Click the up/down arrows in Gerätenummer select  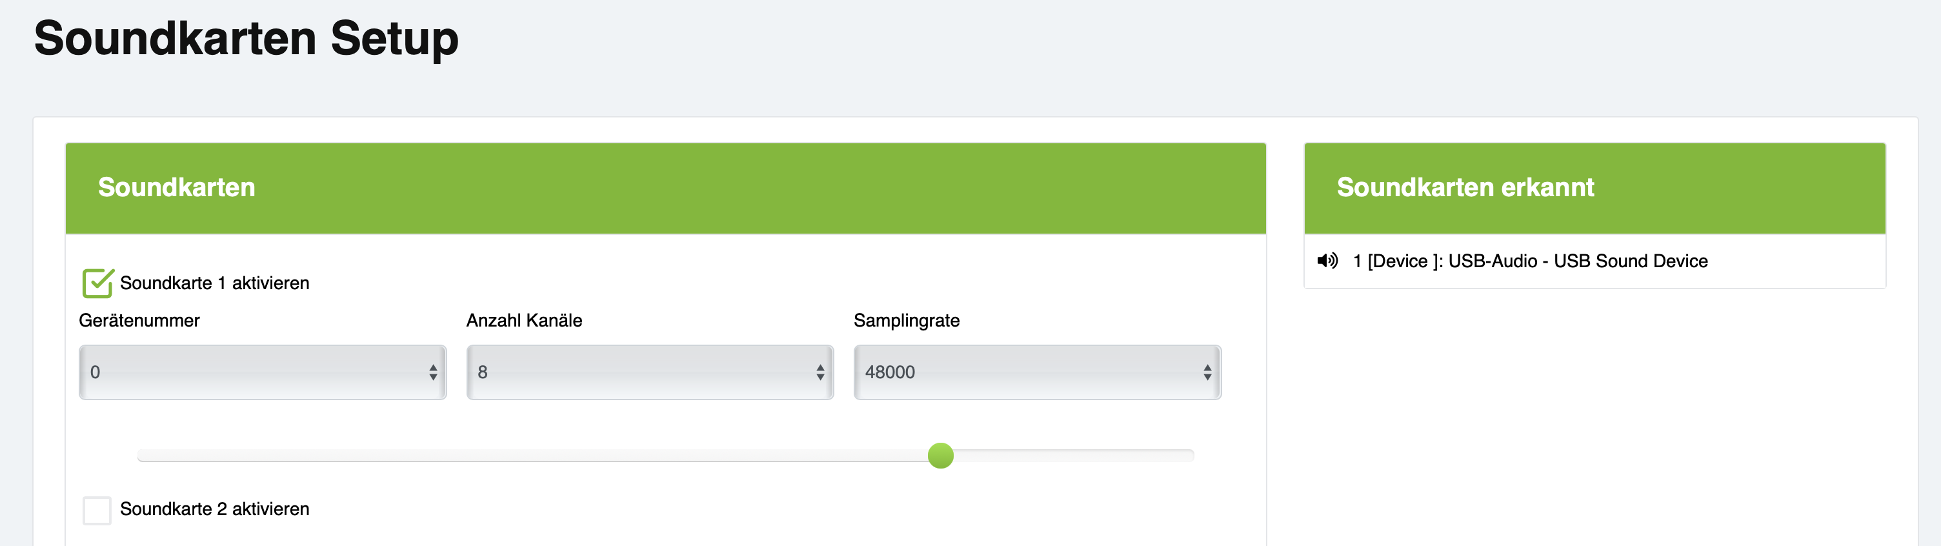[x=433, y=372]
